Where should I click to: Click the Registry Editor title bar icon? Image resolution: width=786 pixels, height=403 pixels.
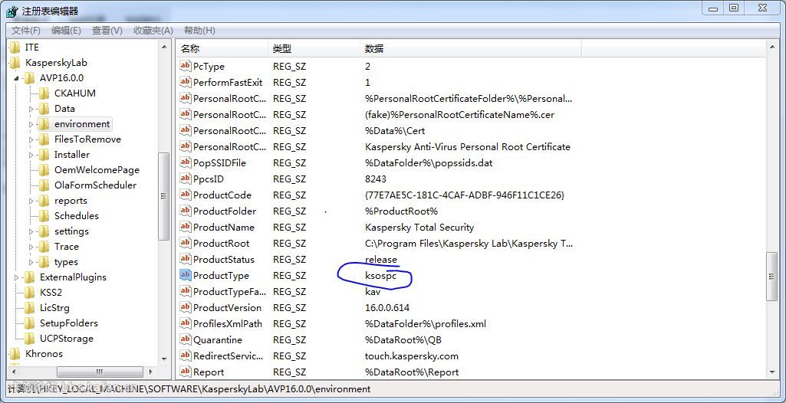(12, 11)
